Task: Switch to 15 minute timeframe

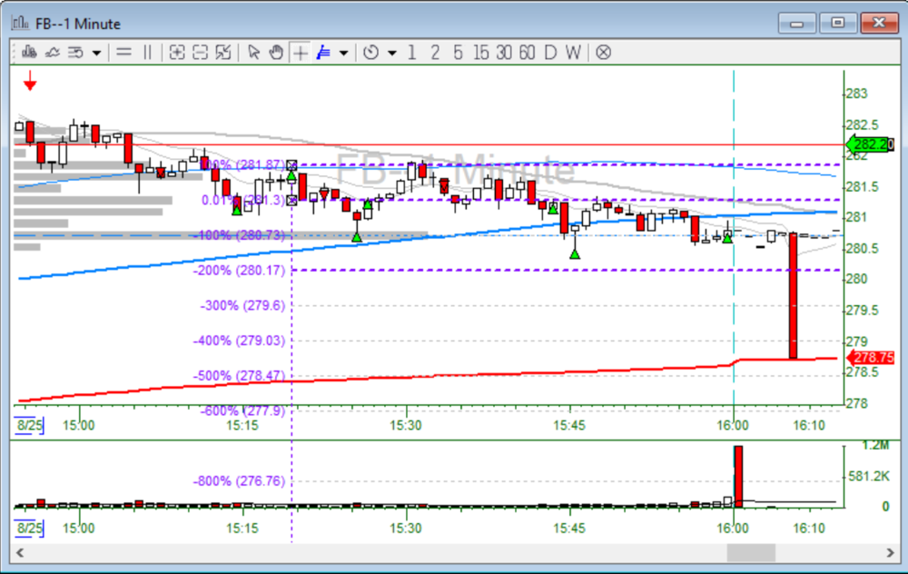Action: pos(480,53)
